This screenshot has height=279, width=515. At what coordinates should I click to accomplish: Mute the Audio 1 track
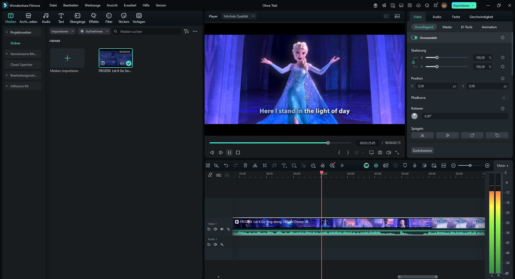click(215, 244)
